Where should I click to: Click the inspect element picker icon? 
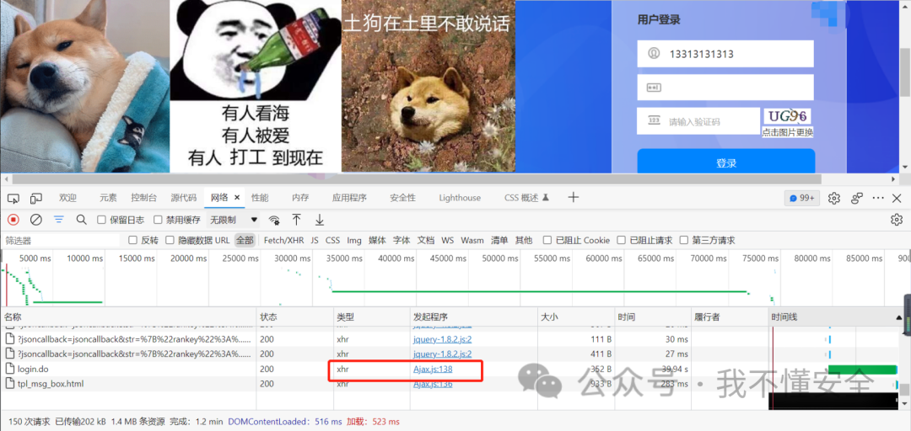[13, 199]
